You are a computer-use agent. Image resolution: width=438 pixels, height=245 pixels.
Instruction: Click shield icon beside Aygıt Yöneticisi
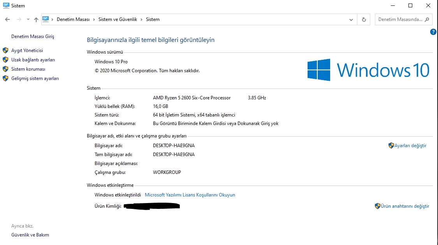[5, 50]
